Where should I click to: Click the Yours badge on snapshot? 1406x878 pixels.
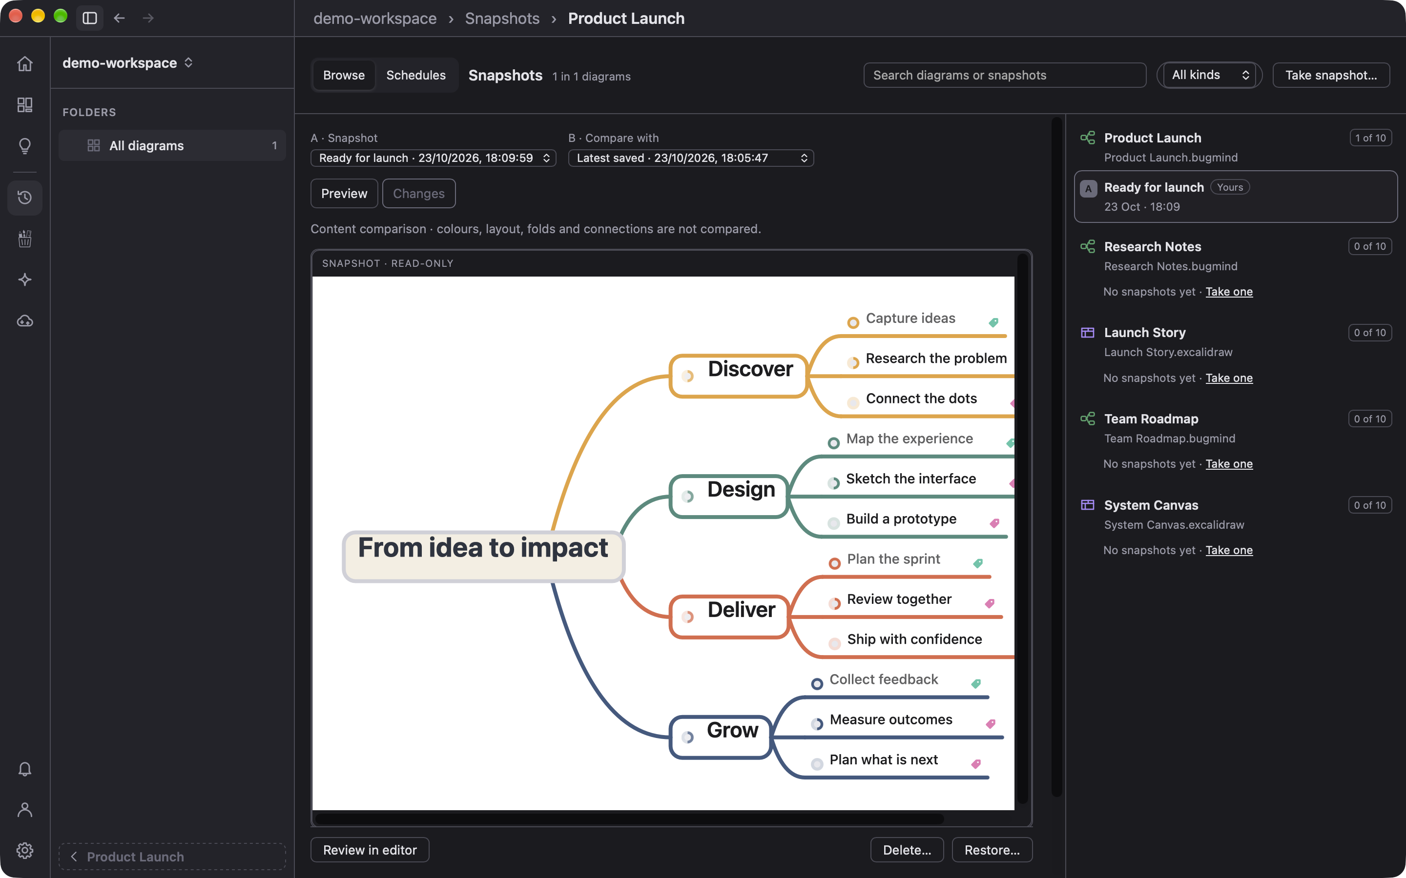click(x=1229, y=187)
